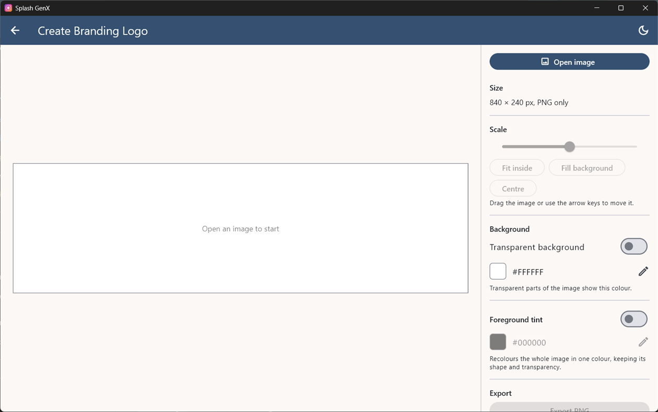658x412 pixels.
Task: Choose the Fill background option
Action: (x=587, y=168)
